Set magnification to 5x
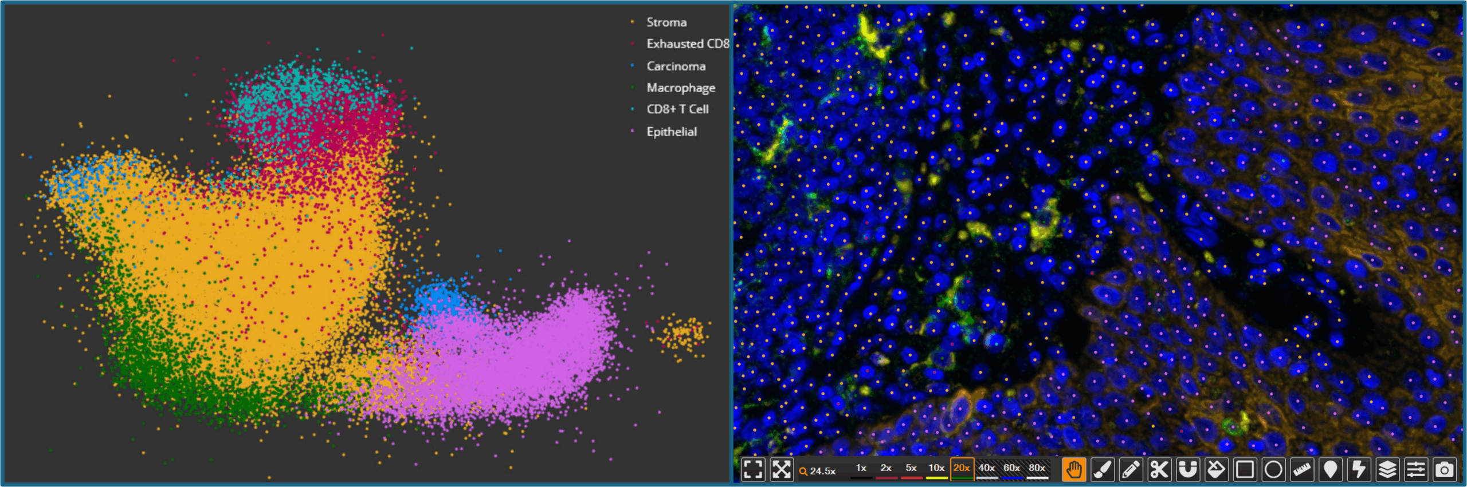The height and width of the screenshot is (487, 1467). [x=911, y=469]
